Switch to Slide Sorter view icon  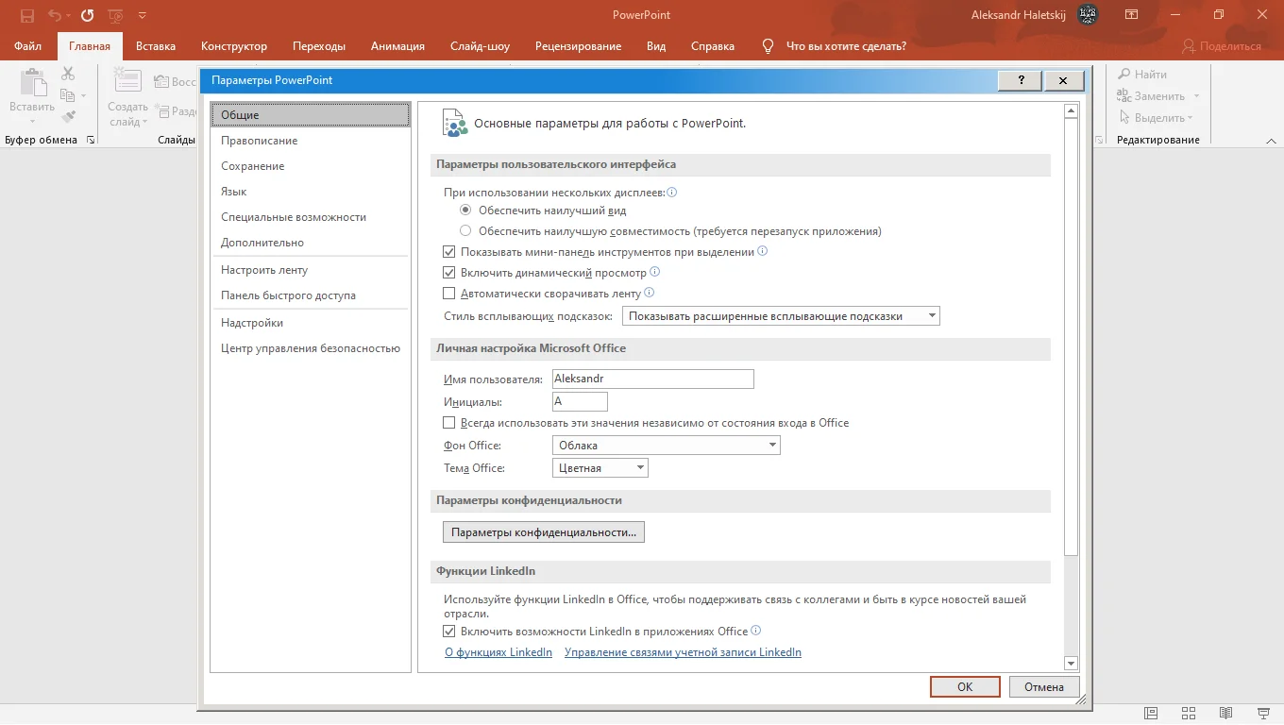[1189, 713]
